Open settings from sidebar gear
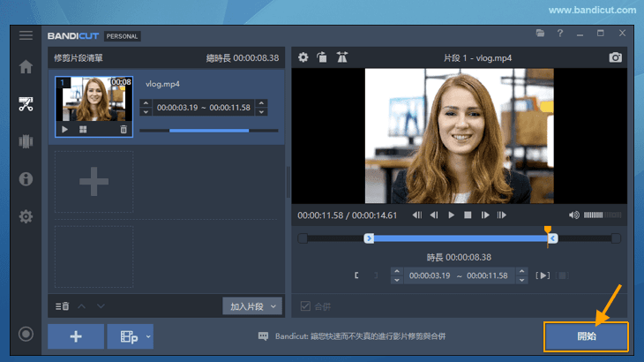 point(26,216)
